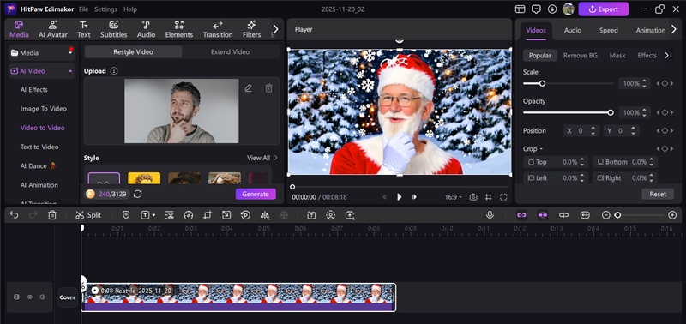Show the Upload info tooltip icon

click(x=114, y=71)
